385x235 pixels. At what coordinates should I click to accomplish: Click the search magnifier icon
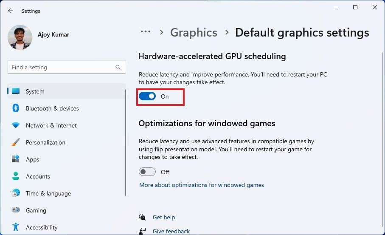tap(118, 67)
